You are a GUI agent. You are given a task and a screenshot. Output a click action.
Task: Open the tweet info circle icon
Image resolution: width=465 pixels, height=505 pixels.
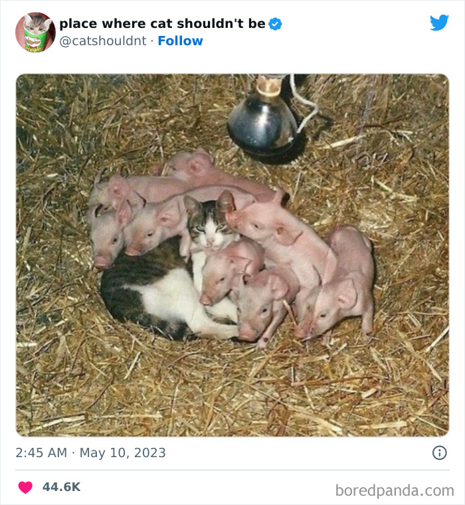[x=439, y=453]
